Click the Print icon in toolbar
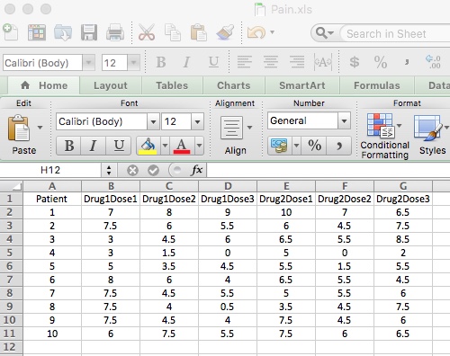Image resolution: width=450 pixels, height=356 pixels. pyautogui.click(x=115, y=32)
